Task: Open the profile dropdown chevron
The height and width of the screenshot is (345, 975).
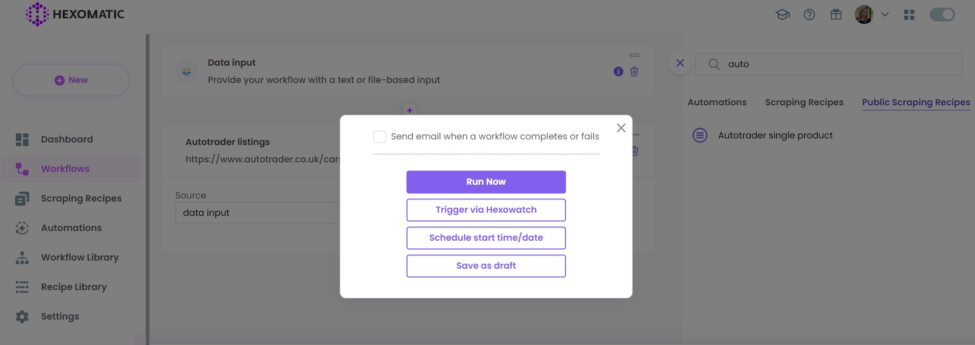Action: click(885, 14)
